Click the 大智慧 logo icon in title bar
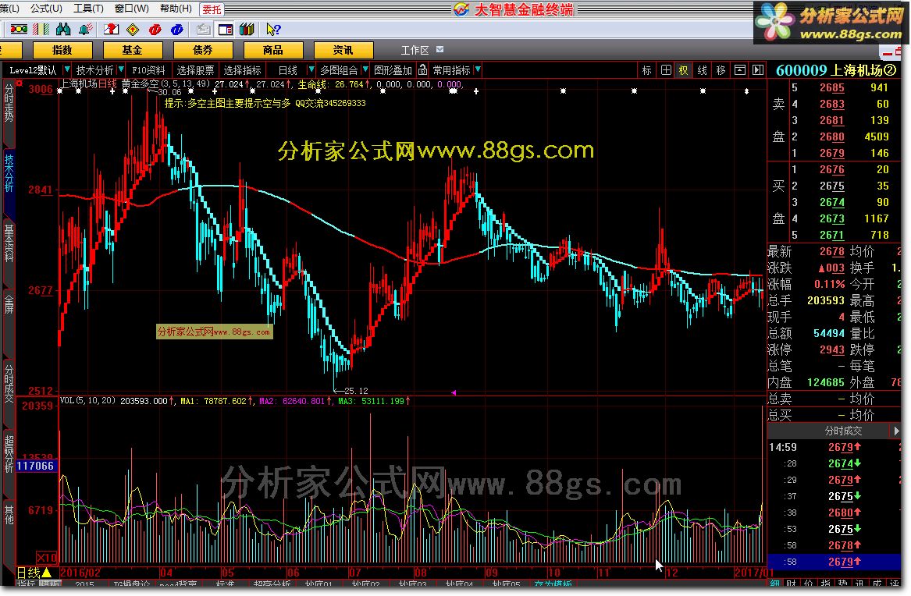 click(x=461, y=9)
